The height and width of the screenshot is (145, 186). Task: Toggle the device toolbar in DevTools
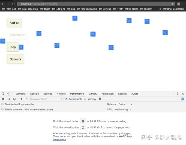click(x=8, y=94)
